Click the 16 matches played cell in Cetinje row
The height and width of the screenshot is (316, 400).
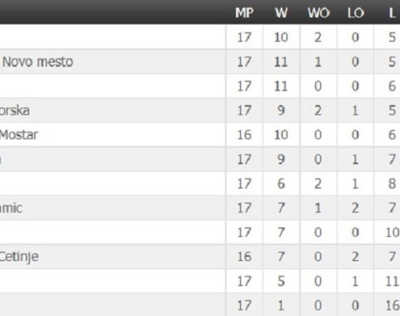click(x=244, y=257)
